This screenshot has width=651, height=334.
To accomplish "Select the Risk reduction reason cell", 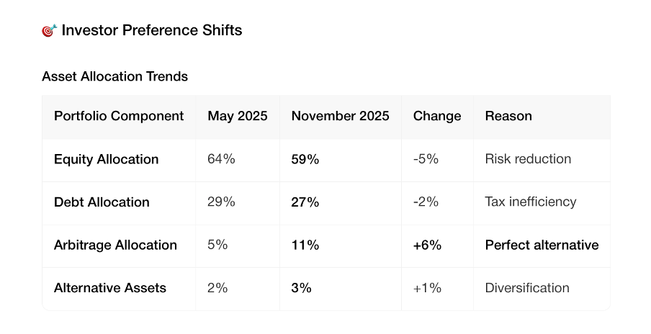I will (x=528, y=159).
